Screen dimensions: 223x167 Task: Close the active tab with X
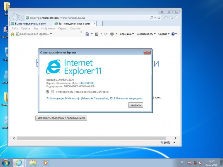point(94,24)
